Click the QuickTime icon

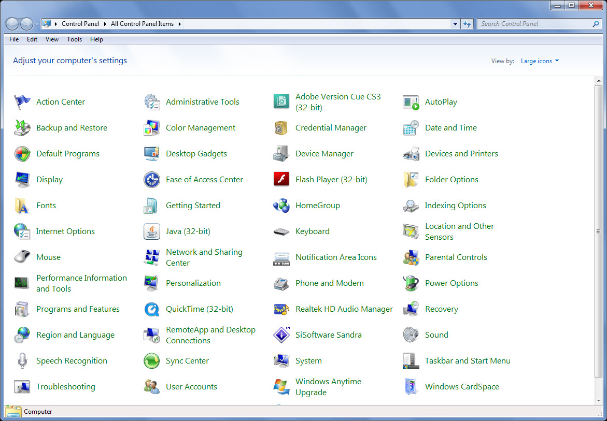click(152, 309)
